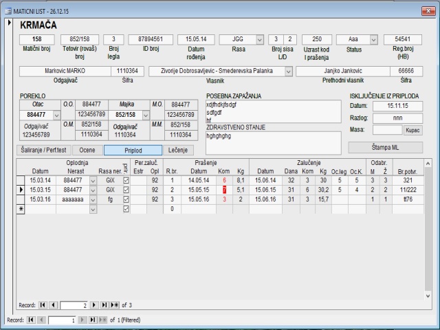
Task: Jump to last record in main navigator
Action: pyautogui.click(x=93, y=320)
